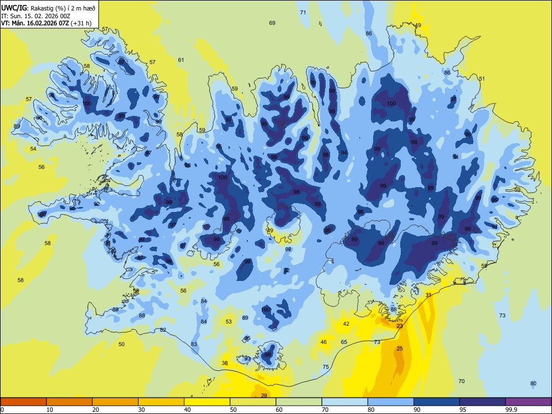The width and height of the screenshot is (552, 414).
Task: Click the value '25' in the orange plume
Action: pyautogui.click(x=400, y=348)
